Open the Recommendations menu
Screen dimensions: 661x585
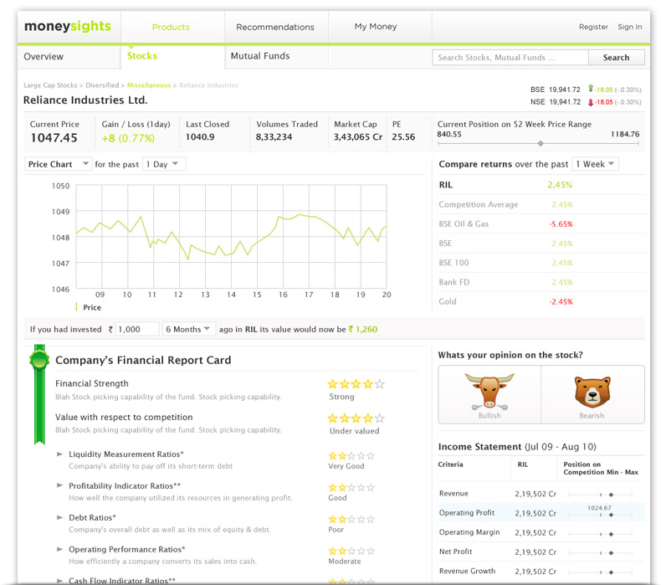(275, 27)
